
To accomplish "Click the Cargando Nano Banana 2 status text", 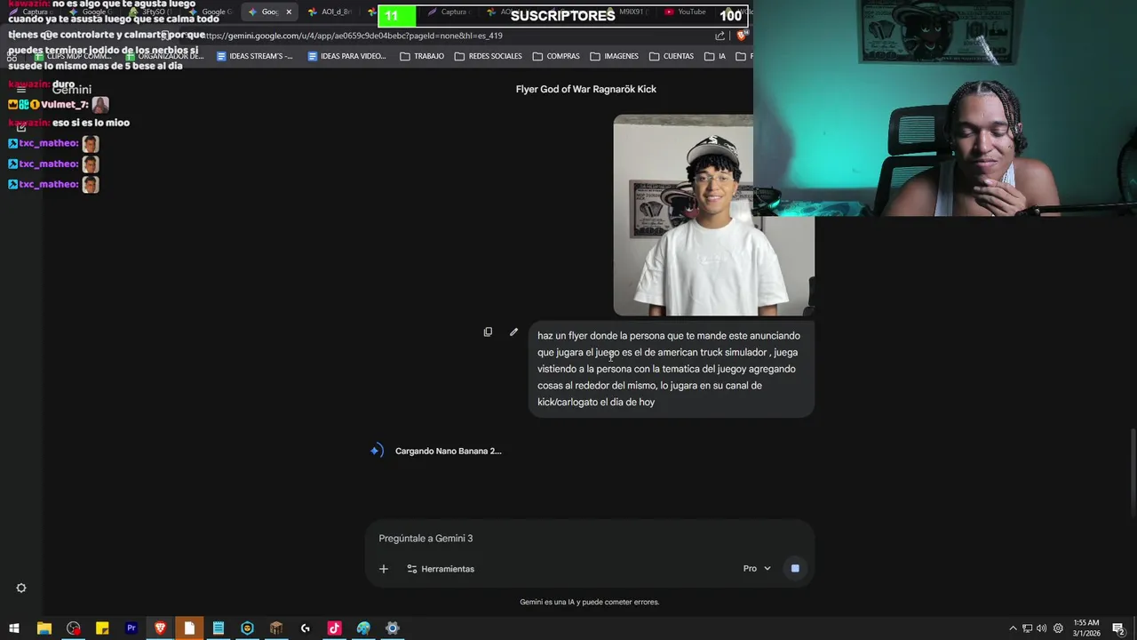I will coord(448,452).
